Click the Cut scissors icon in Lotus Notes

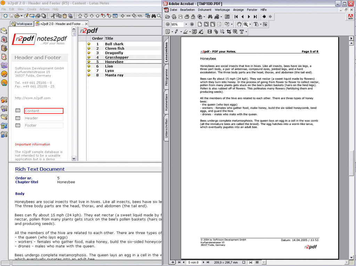[x=53, y=16]
